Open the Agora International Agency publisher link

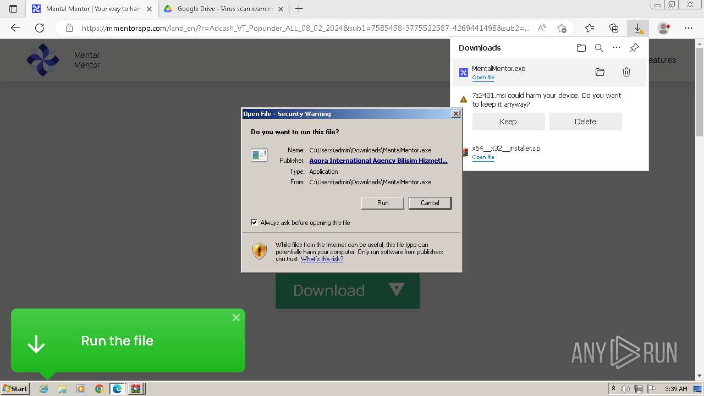(x=378, y=161)
